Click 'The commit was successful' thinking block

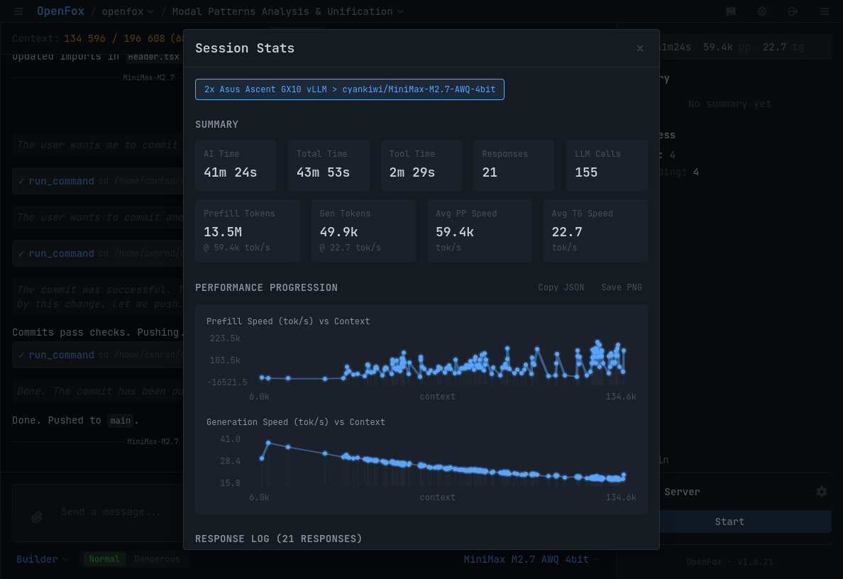coord(98,297)
